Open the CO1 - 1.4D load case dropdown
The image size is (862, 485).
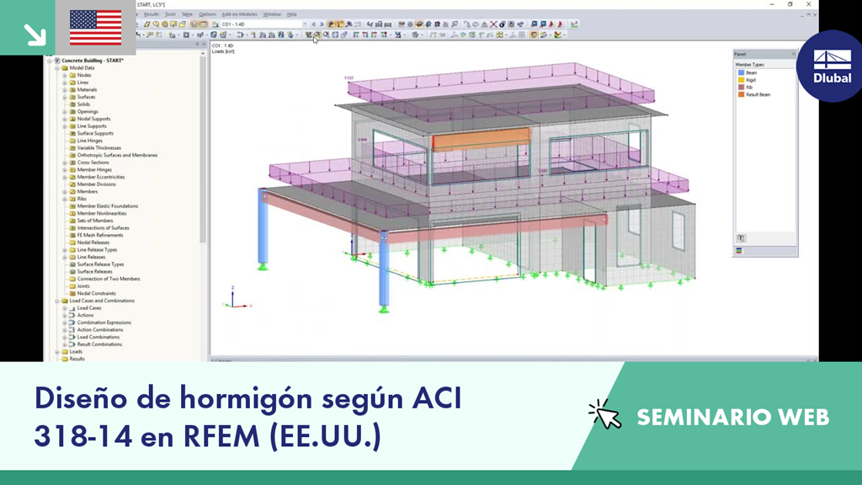click(x=305, y=24)
